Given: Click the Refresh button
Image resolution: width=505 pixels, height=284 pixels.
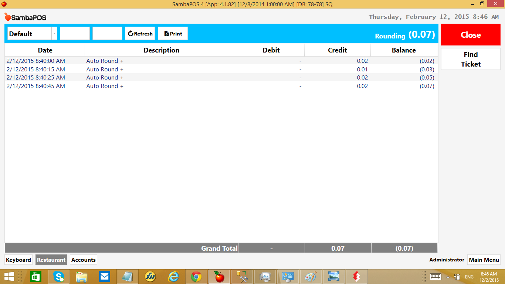Looking at the screenshot, I should point(140,34).
